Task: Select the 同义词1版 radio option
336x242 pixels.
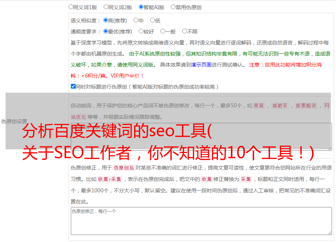Action: pyautogui.click(x=71, y=7)
